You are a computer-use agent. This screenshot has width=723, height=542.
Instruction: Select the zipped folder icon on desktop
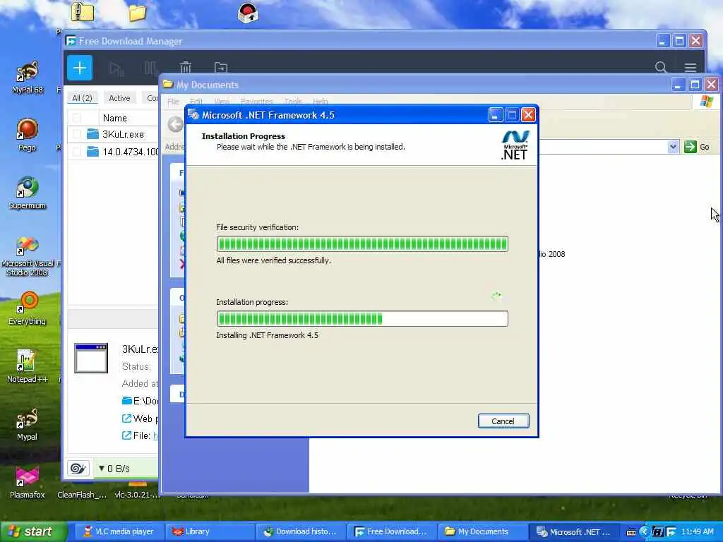[x=83, y=12]
